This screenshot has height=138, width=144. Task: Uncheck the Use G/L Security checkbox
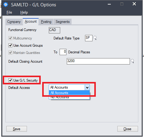pyautogui.click(x=10, y=80)
